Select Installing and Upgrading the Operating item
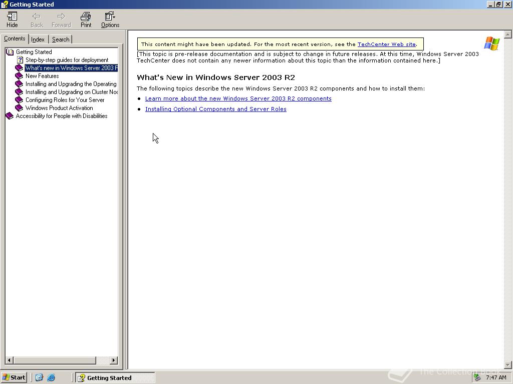Image resolution: width=513 pixels, height=384 pixels. (71, 84)
